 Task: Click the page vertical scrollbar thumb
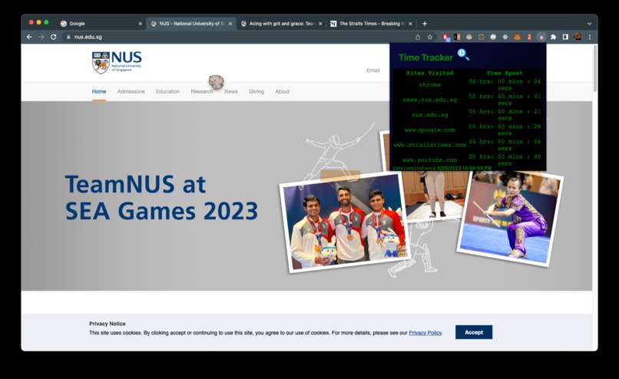(x=595, y=68)
